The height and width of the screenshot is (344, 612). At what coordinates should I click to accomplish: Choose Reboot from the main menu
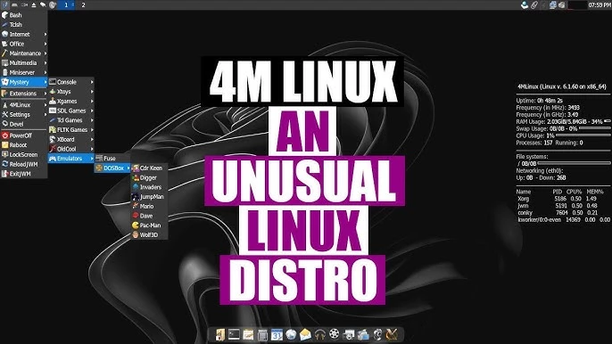[24, 145]
